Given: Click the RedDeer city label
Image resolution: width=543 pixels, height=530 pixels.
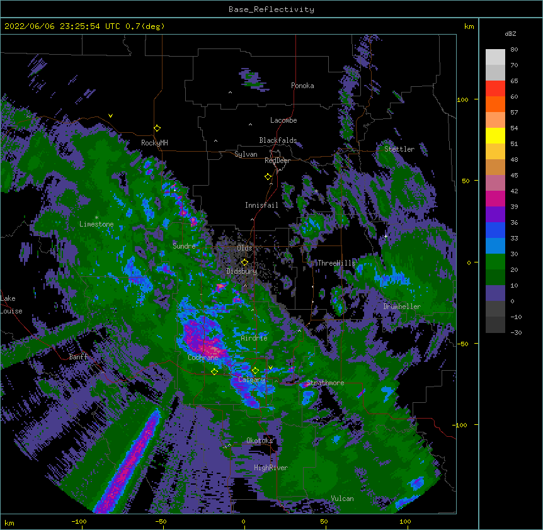Looking at the screenshot, I should click(x=277, y=161).
